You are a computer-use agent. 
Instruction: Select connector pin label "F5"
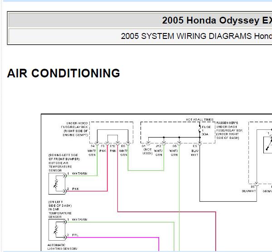point(103,146)
